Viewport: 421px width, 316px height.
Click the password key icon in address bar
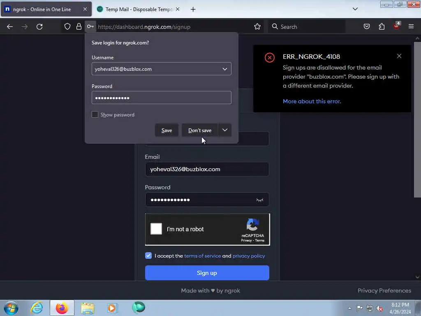click(x=90, y=26)
